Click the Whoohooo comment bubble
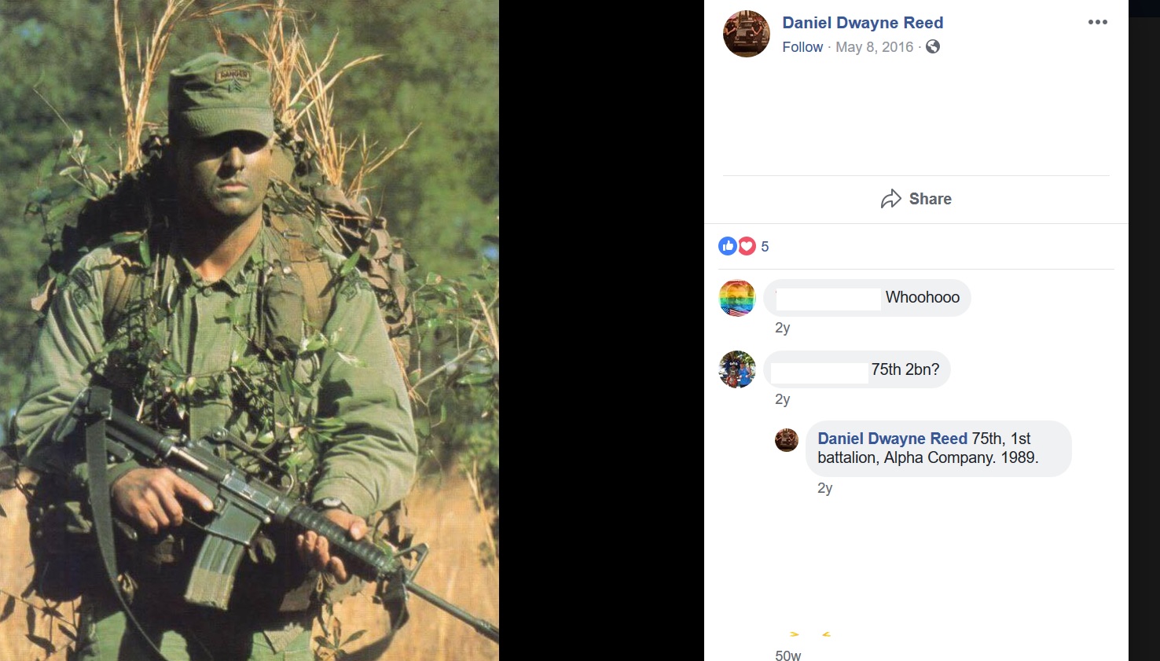This screenshot has width=1160, height=661. (922, 298)
